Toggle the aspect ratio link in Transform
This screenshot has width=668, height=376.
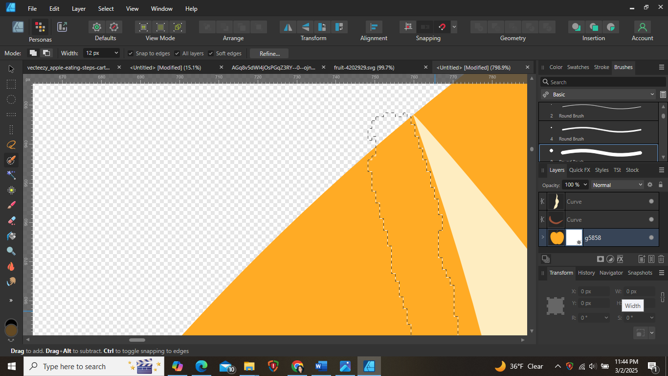663,297
